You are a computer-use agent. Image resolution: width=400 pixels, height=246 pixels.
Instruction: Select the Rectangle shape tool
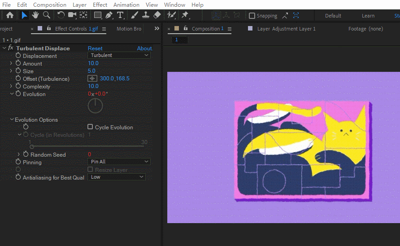(98, 15)
